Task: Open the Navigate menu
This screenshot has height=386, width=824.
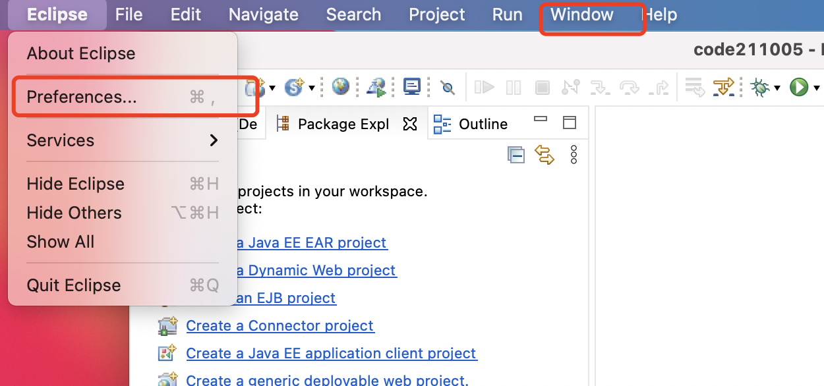Action: pos(264,14)
